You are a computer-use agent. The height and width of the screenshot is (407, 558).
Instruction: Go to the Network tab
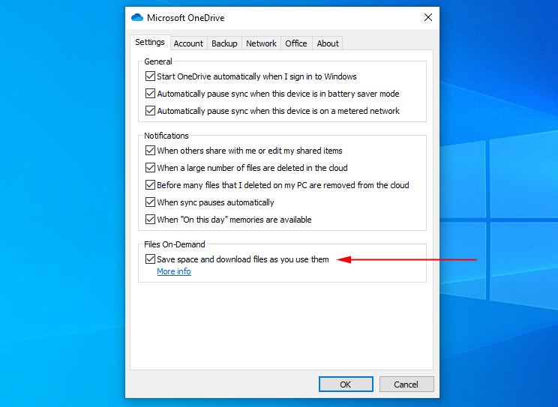(261, 43)
